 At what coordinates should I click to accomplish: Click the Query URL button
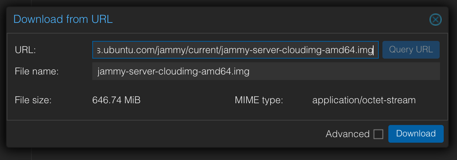(411, 50)
